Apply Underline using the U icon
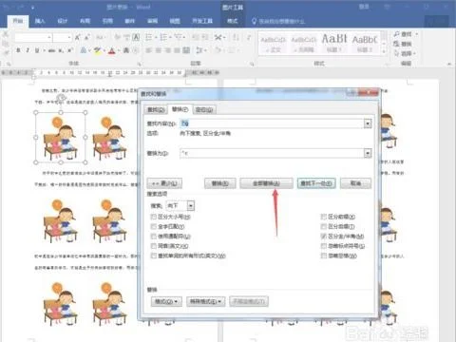 coord(37,50)
